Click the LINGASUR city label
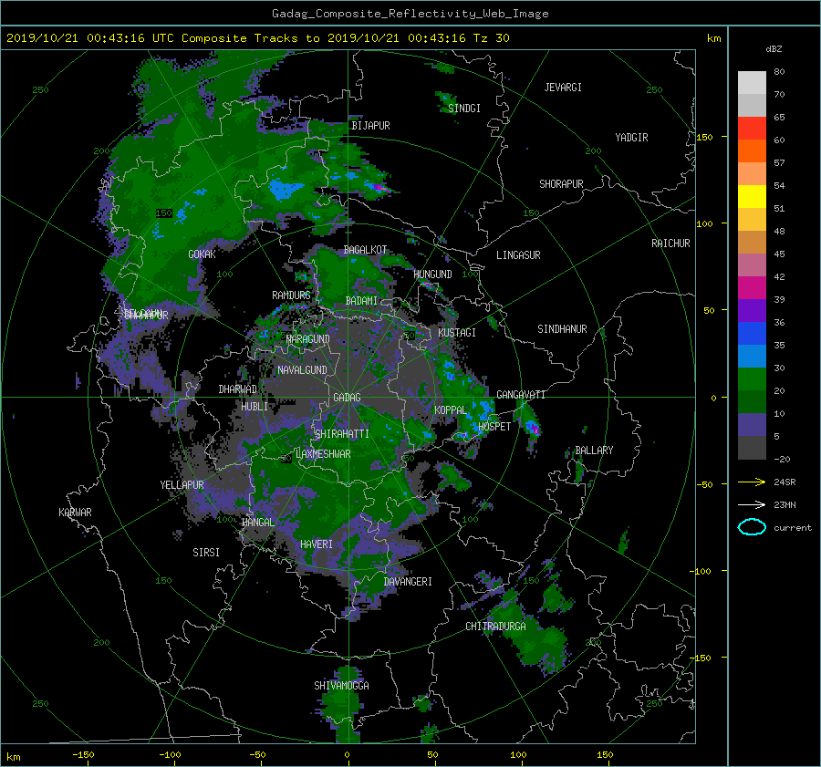This screenshot has width=821, height=767. [x=518, y=255]
